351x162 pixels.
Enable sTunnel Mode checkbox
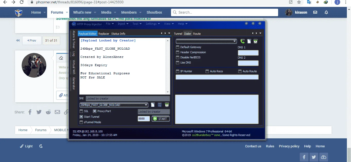[81, 122]
